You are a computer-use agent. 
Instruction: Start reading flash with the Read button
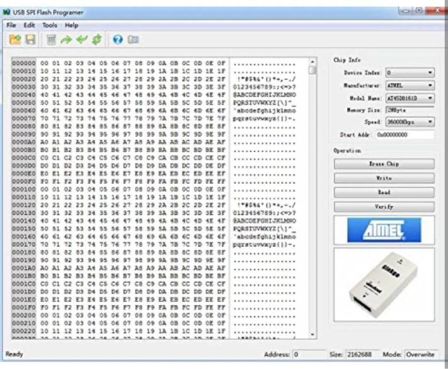383,192
